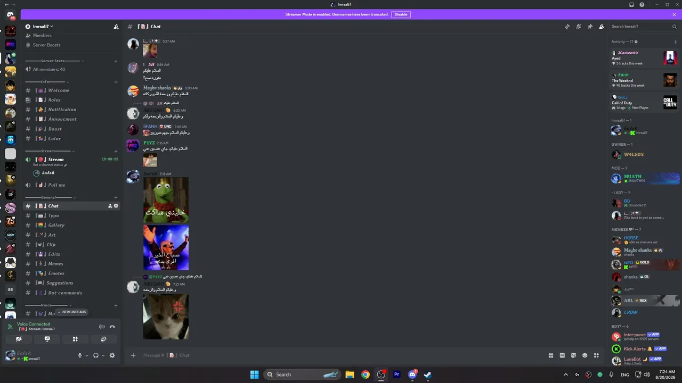Dismiss the Streamer Mode banner
This screenshot has height=383, width=682.
coord(674,14)
